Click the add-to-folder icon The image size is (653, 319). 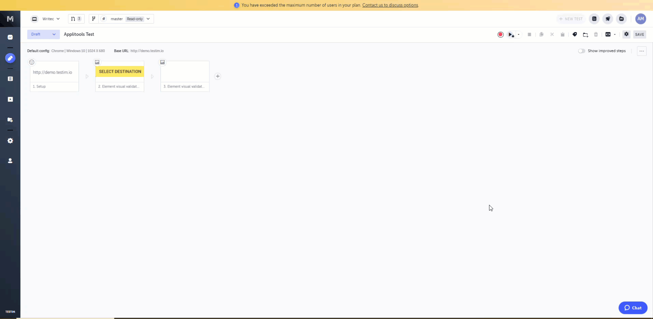(585, 34)
